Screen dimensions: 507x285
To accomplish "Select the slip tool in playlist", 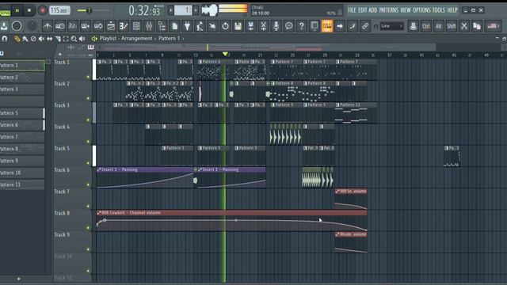I will coord(49,39).
